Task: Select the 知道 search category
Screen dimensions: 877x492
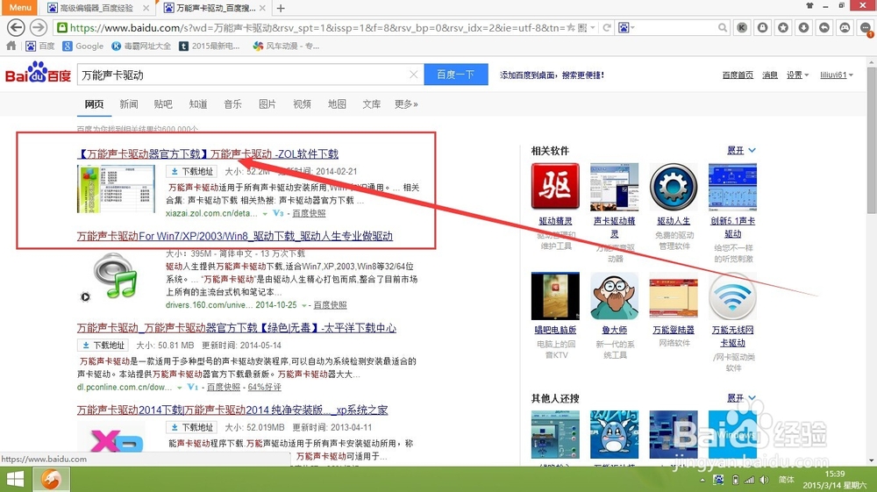Action: pos(198,104)
